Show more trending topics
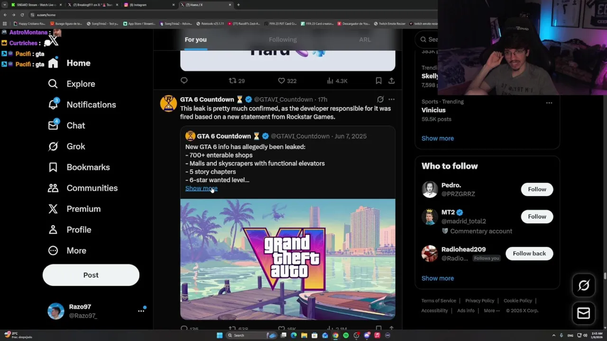 pos(438,138)
